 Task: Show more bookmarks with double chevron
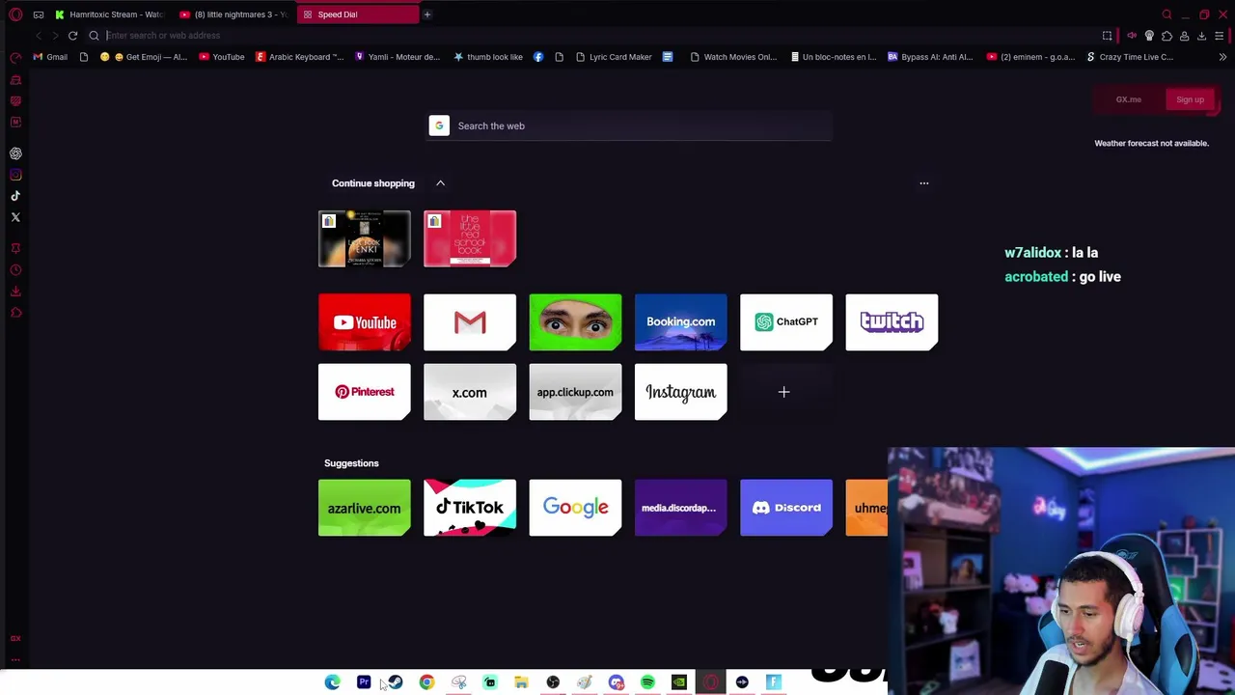pyautogui.click(x=1222, y=57)
